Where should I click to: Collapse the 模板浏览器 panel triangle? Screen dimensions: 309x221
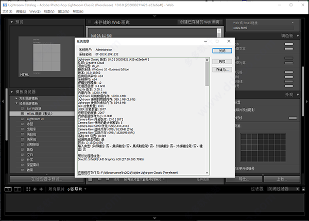12,92
